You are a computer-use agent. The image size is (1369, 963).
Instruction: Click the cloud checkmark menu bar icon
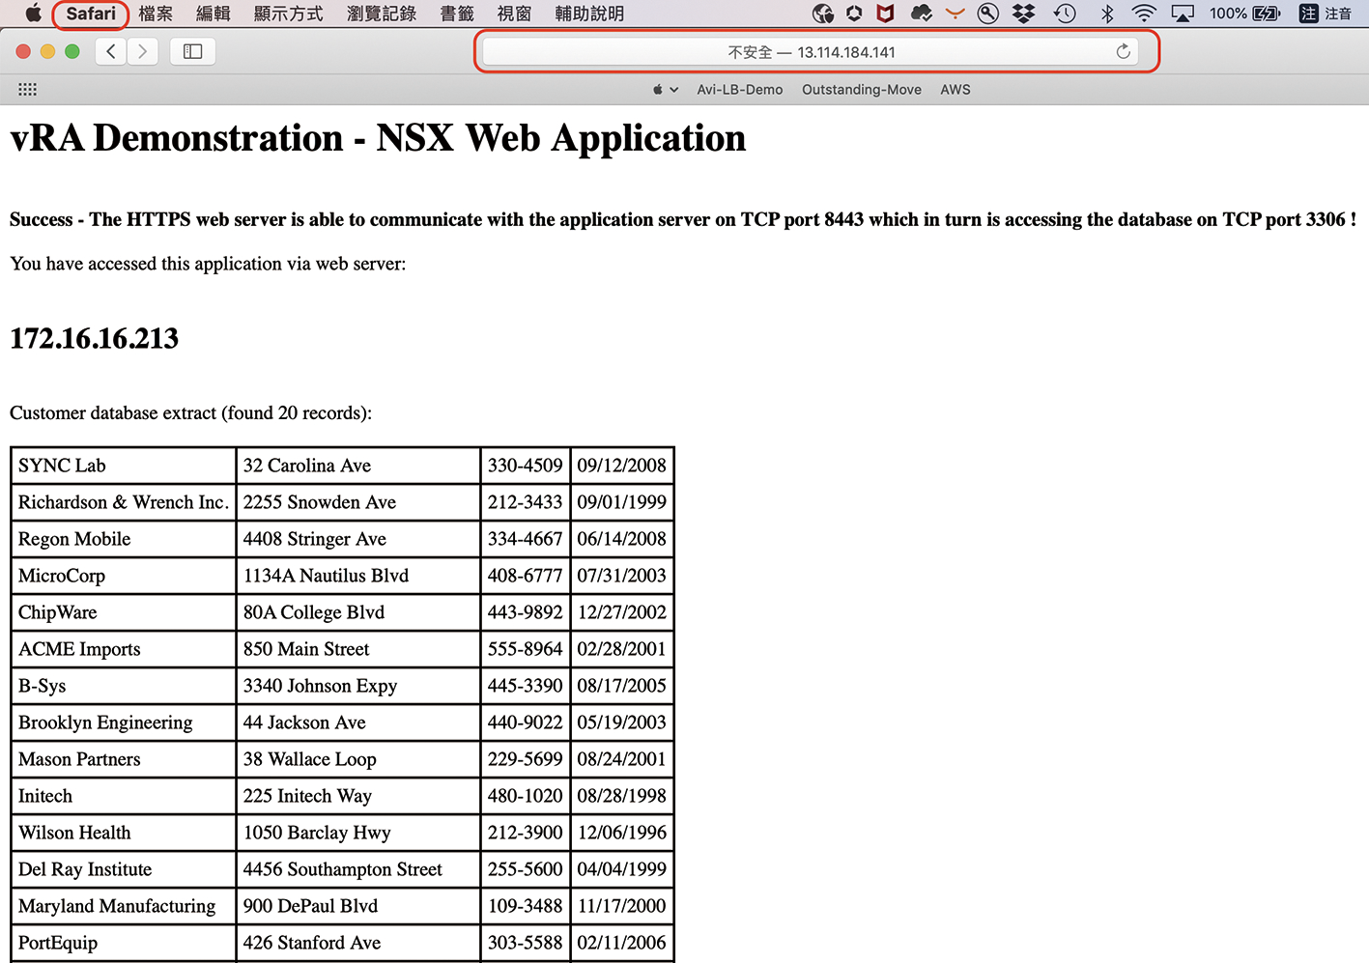point(921,14)
